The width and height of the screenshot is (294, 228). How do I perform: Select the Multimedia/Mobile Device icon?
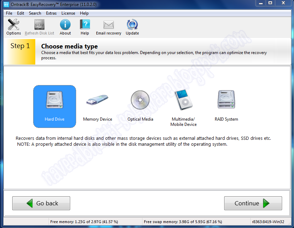point(183,100)
